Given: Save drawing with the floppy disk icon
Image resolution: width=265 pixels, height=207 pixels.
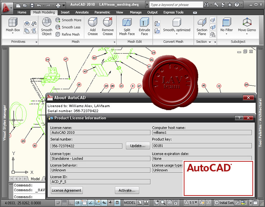Looking at the screenshot, I should (32, 6).
